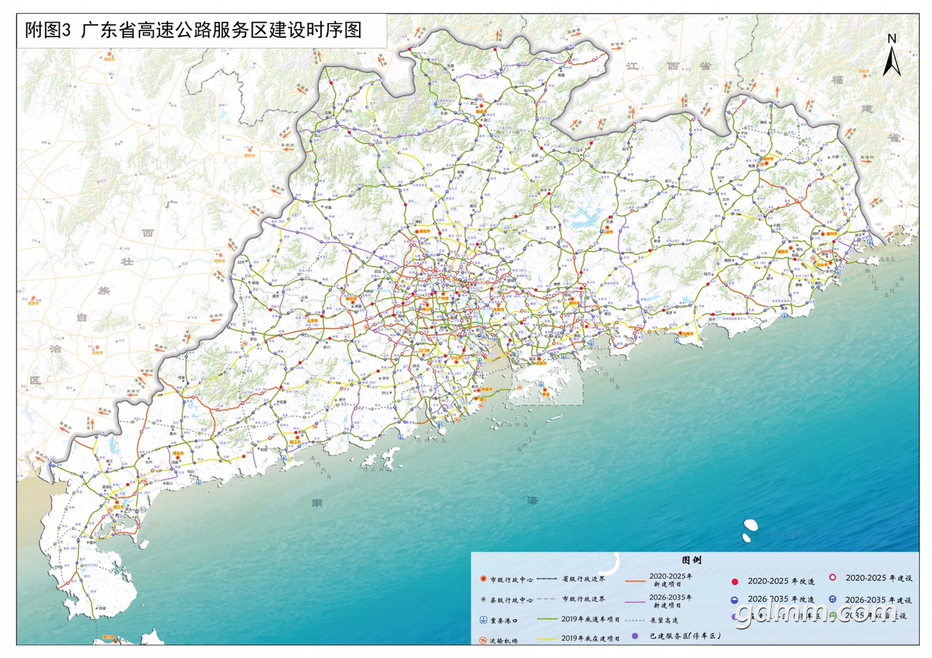The width and height of the screenshot is (932, 658).
Task: Click the 重要港口 anchor legend icon
Action: tap(483, 620)
